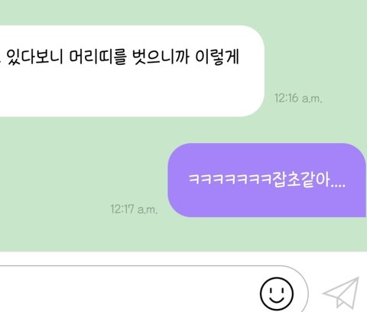This screenshot has width=367, height=312.
Task: Click the 12:16 a.m. timestamp
Action: pos(298,98)
